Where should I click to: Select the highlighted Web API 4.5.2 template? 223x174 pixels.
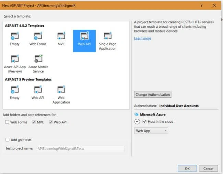point(84,41)
